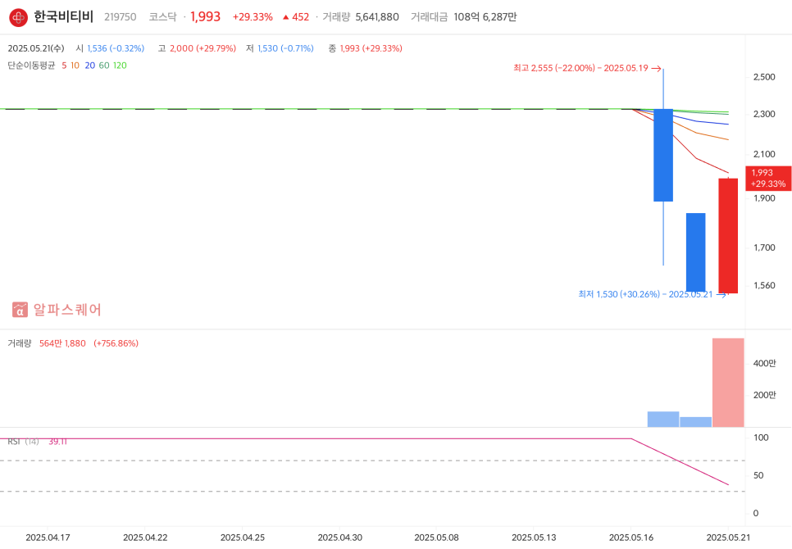Click the red candlestick for 2025.05.21

728,236
